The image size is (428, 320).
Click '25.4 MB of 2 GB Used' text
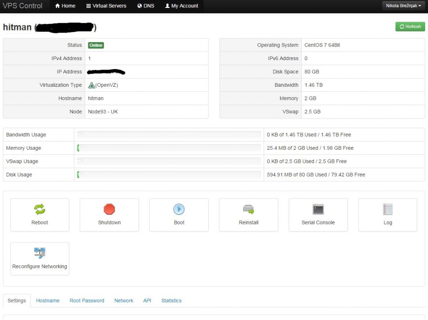(x=292, y=148)
